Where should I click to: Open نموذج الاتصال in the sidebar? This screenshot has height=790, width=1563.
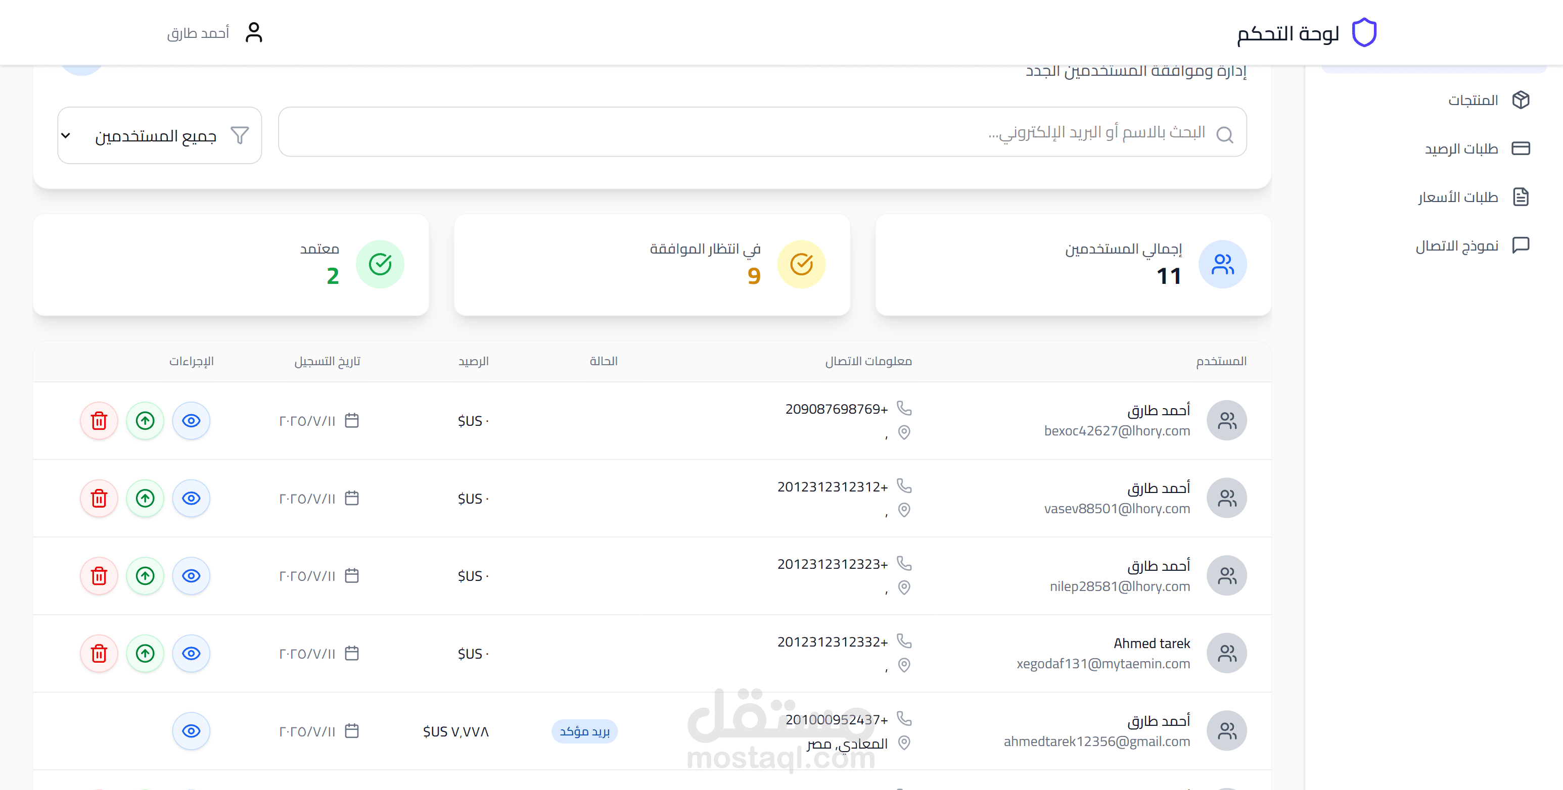pos(1456,245)
